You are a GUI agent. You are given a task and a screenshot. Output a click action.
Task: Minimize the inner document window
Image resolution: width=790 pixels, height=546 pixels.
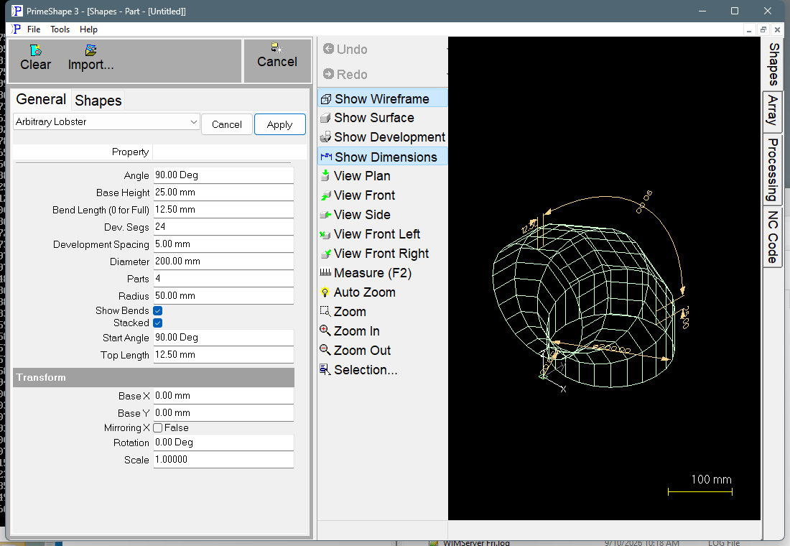click(749, 29)
